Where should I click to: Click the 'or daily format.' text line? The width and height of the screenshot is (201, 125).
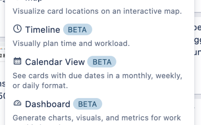tap(40, 85)
